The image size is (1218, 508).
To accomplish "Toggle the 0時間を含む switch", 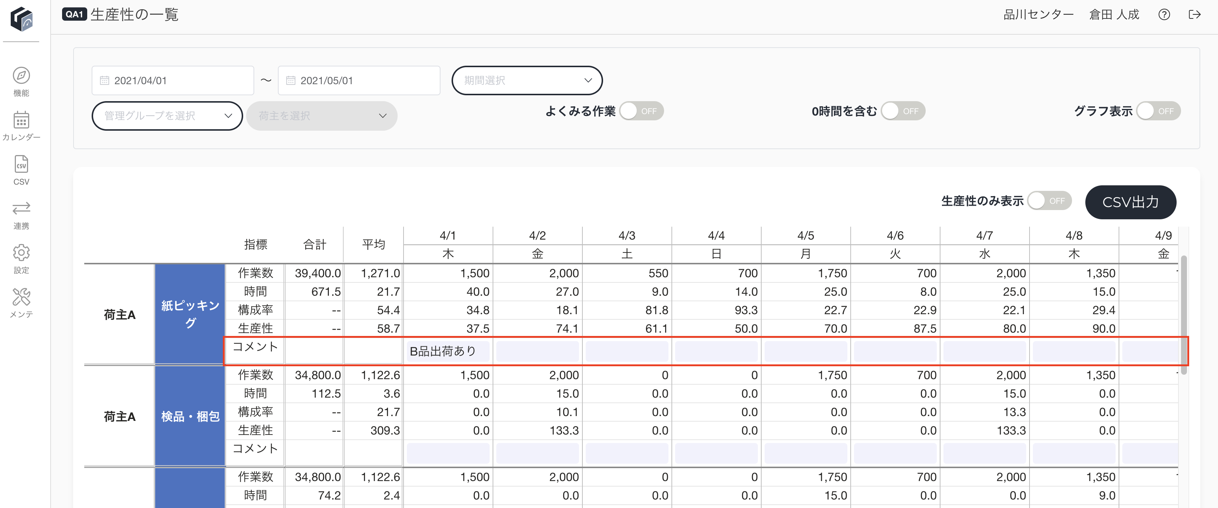I will [x=903, y=111].
